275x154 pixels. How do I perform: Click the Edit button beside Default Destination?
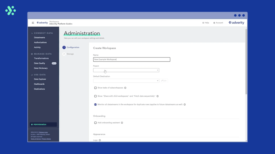pyautogui.click(x=164, y=81)
